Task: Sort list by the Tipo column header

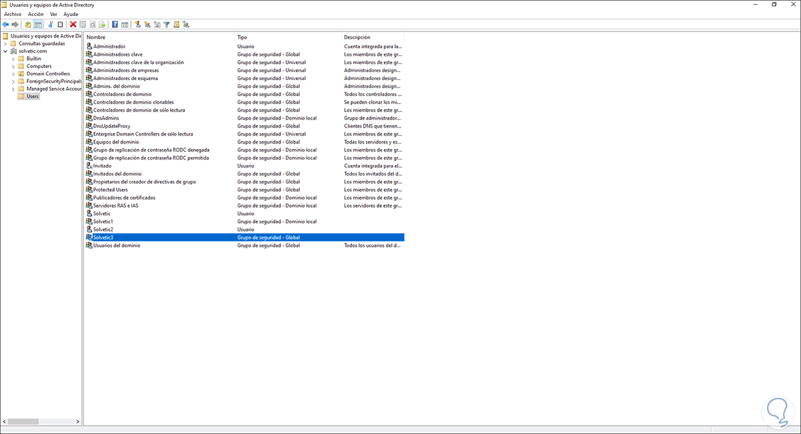Action: 288,37
